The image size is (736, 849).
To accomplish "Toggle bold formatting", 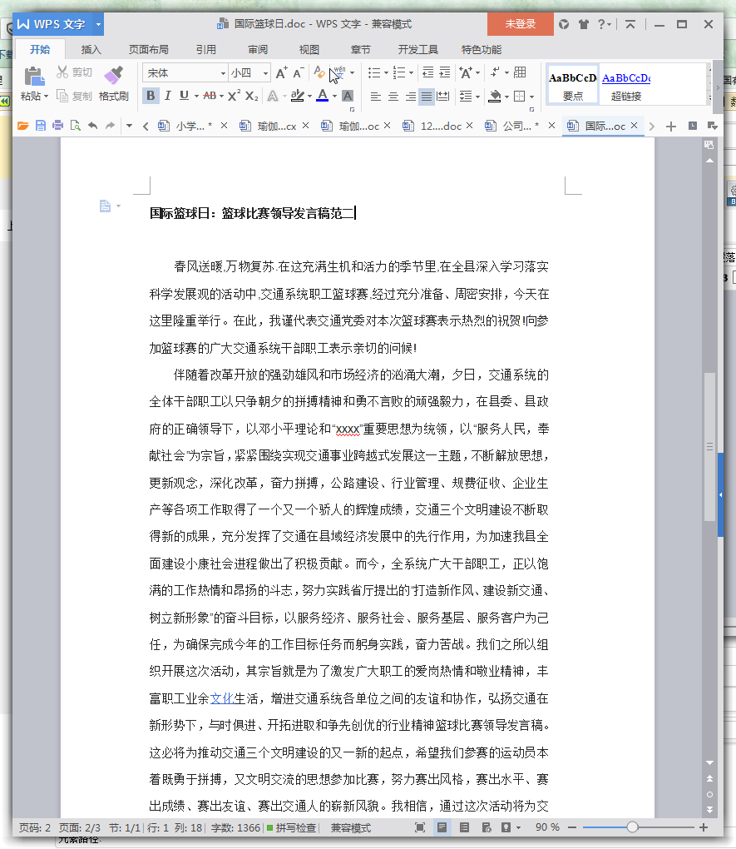I will pos(151,96).
